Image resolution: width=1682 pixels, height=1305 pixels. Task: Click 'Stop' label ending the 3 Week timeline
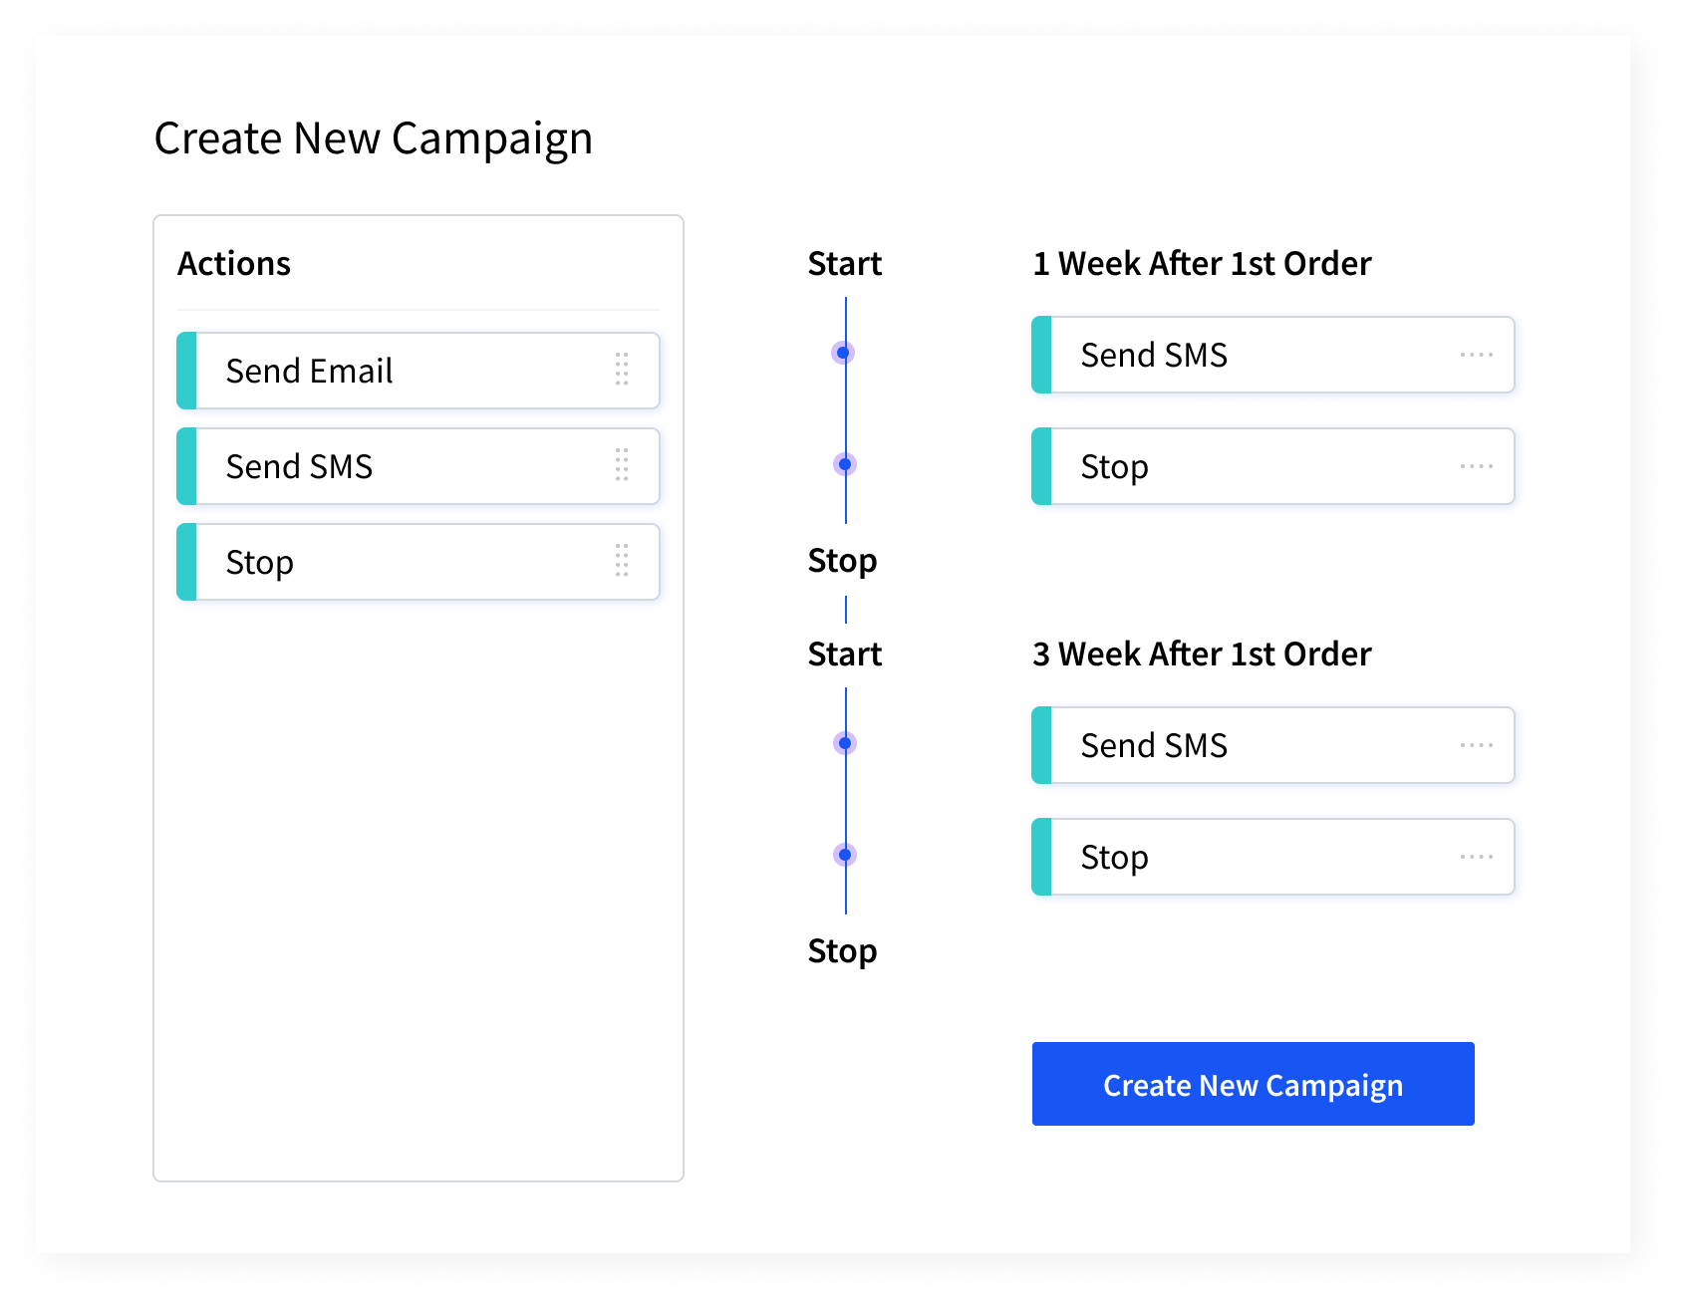pyautogui.click(x=843, y=951)
